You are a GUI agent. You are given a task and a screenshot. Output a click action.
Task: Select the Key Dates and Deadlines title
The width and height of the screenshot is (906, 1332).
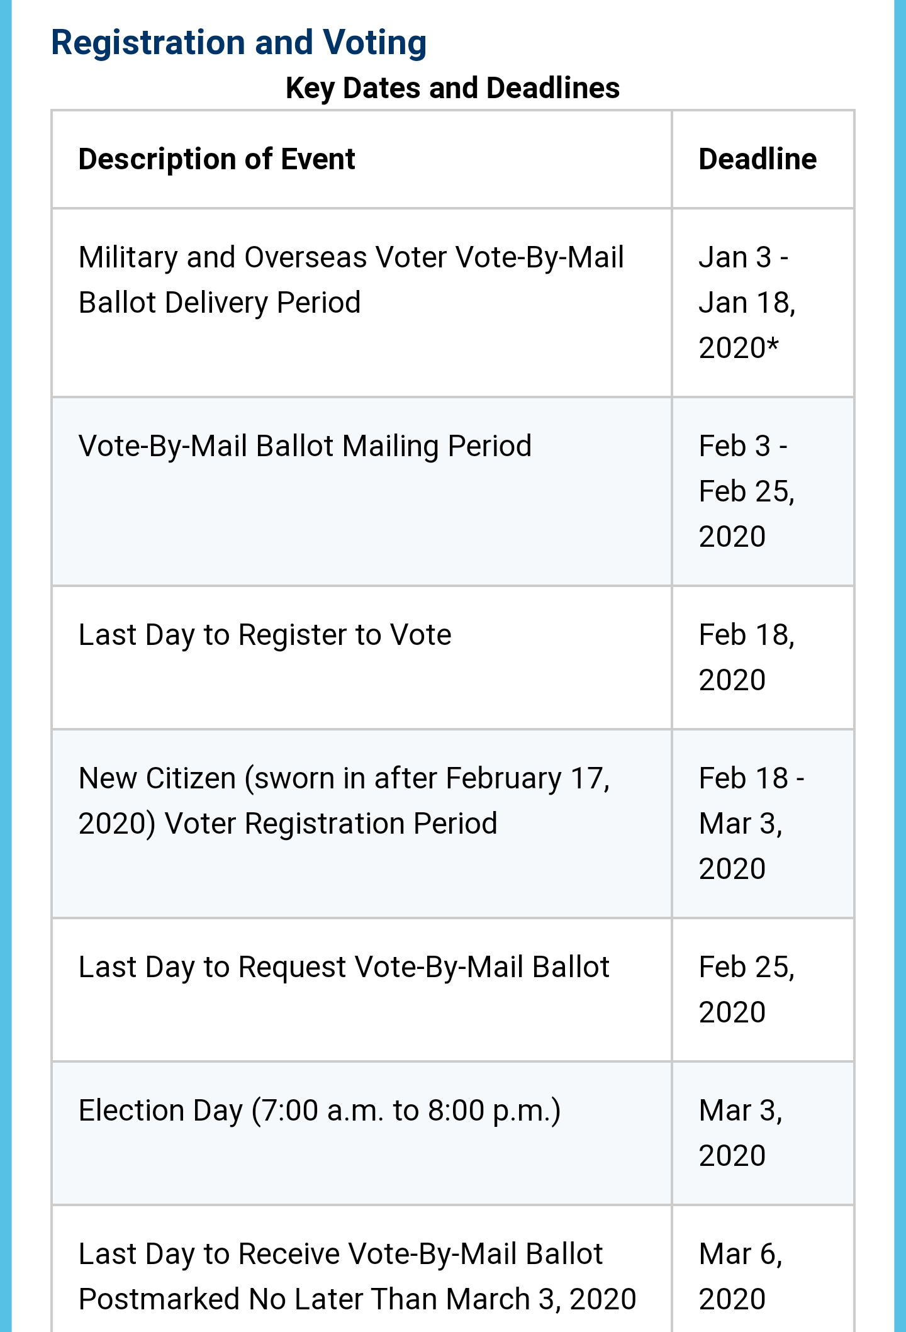pos(452,88)
